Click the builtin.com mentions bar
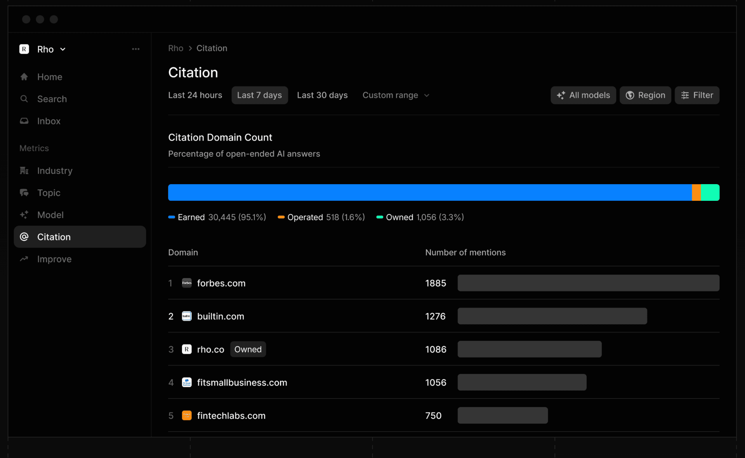The height and width of the screenshot is (458, 745). pyautogui.click(x=552, y=316)
